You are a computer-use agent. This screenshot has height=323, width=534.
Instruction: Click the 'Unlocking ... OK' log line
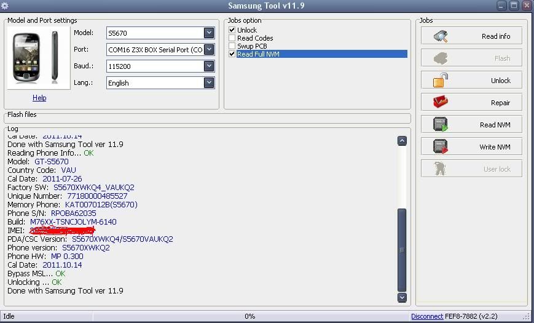(x=34, y=282)
